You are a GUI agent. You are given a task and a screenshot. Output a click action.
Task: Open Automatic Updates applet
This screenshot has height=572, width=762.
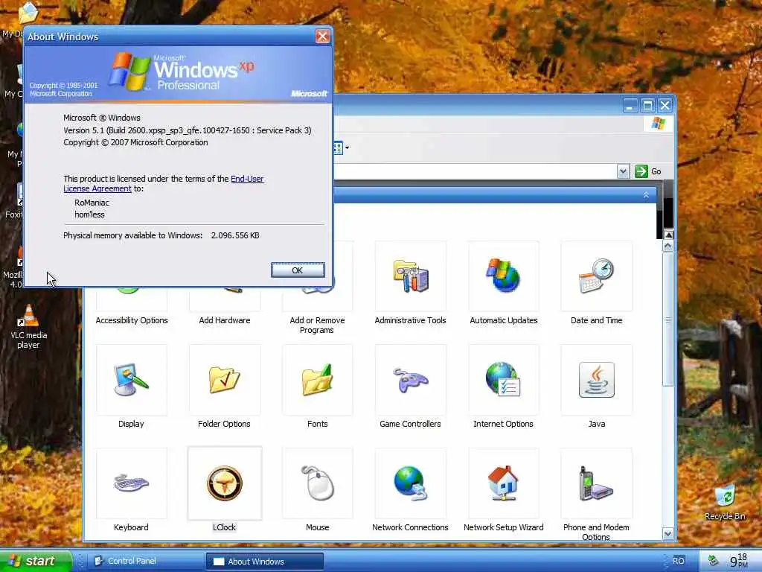(x=504, y=276)
